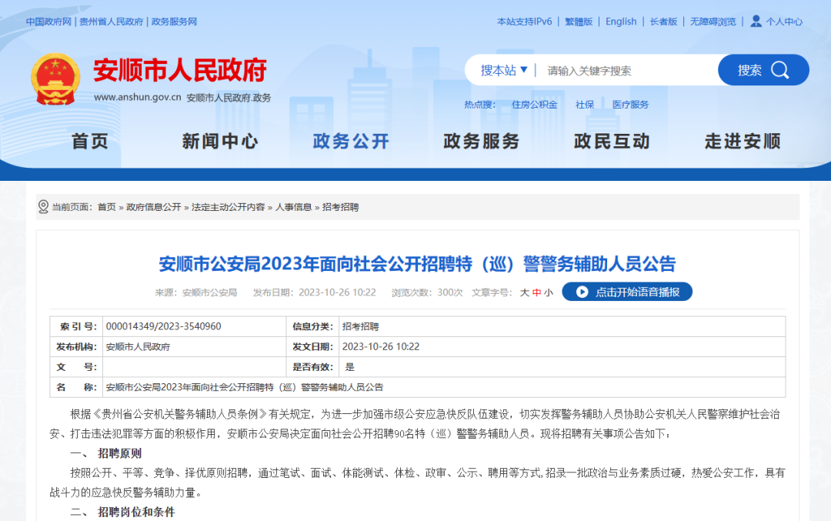Open the English version link
Viewport: 831px width, 521px height.
pos(621,21)
